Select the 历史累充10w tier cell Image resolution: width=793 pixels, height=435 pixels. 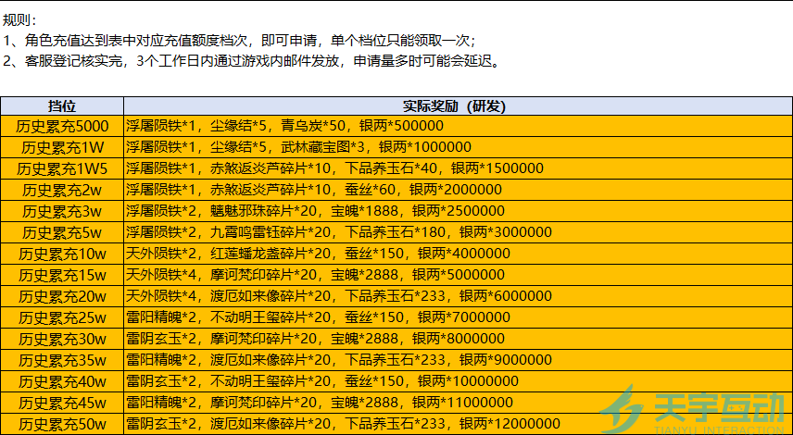click(62, 253)
